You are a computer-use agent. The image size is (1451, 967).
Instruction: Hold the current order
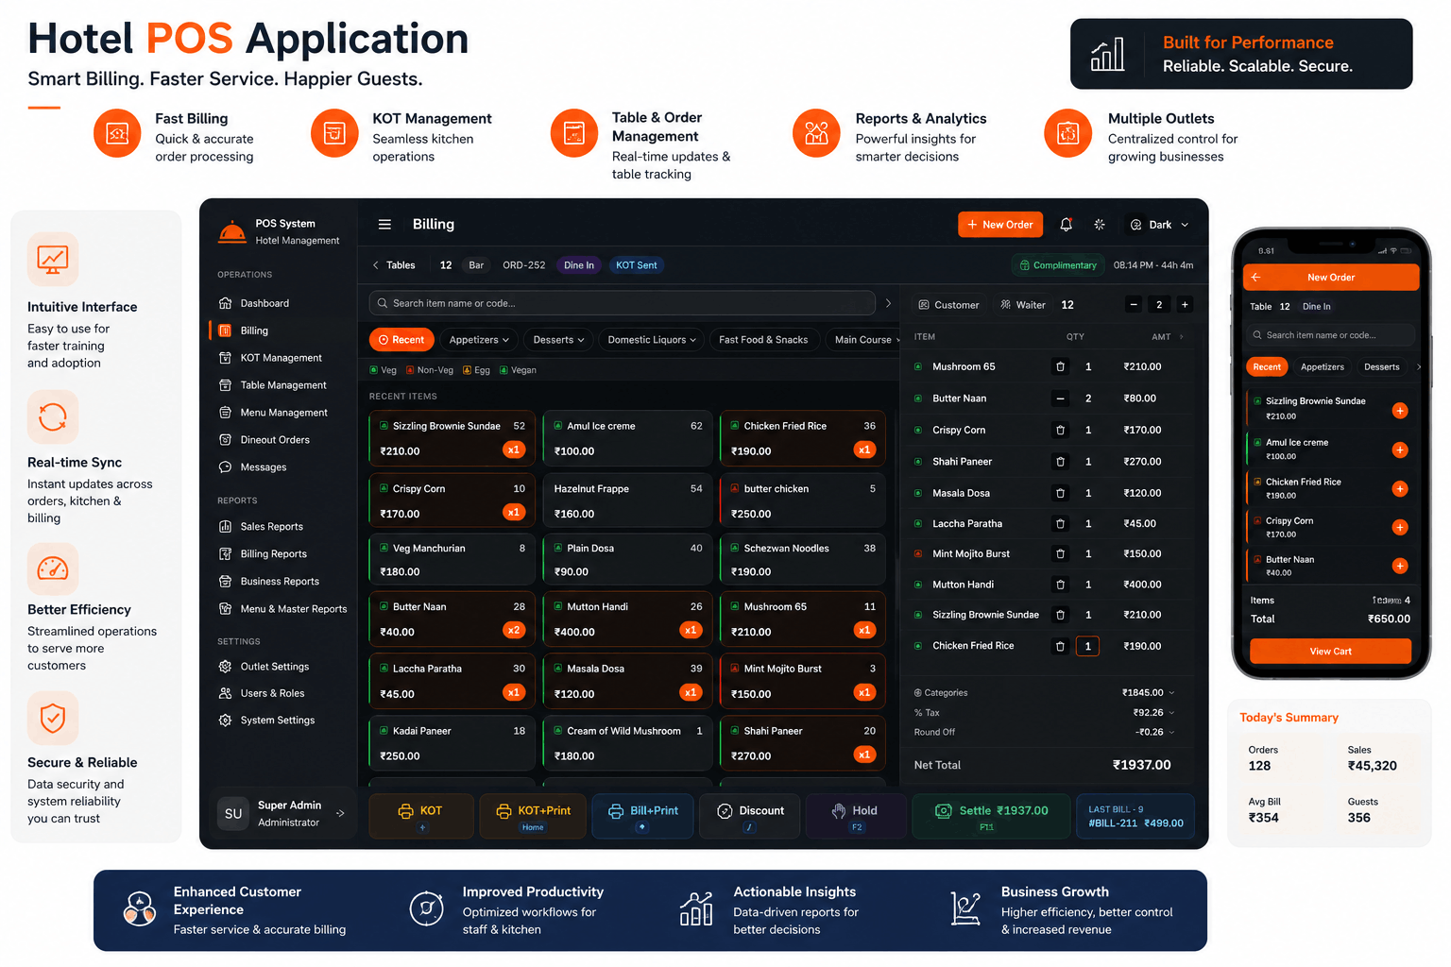coord(856,816)
